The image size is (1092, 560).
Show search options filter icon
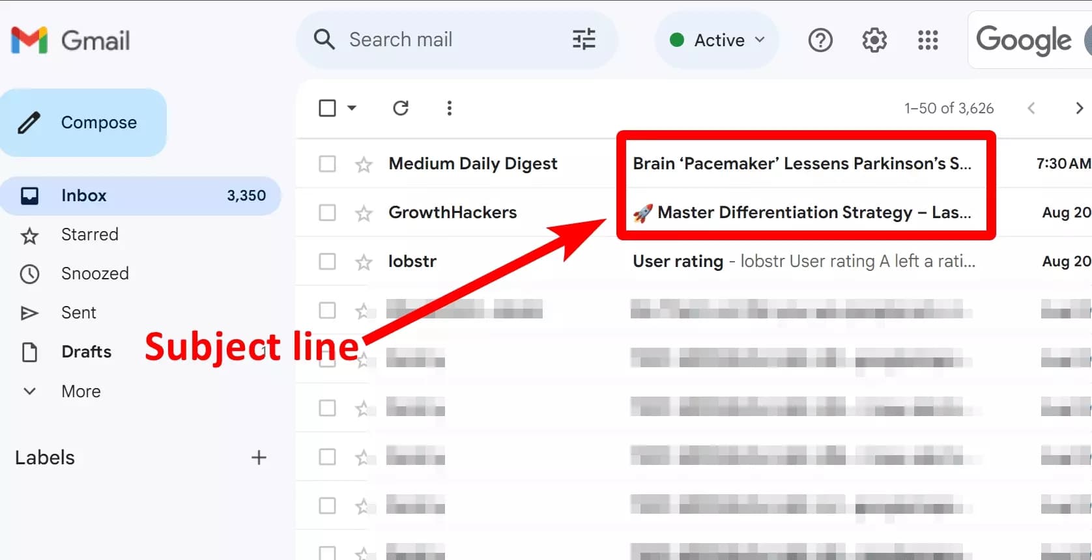pos(584,40)
